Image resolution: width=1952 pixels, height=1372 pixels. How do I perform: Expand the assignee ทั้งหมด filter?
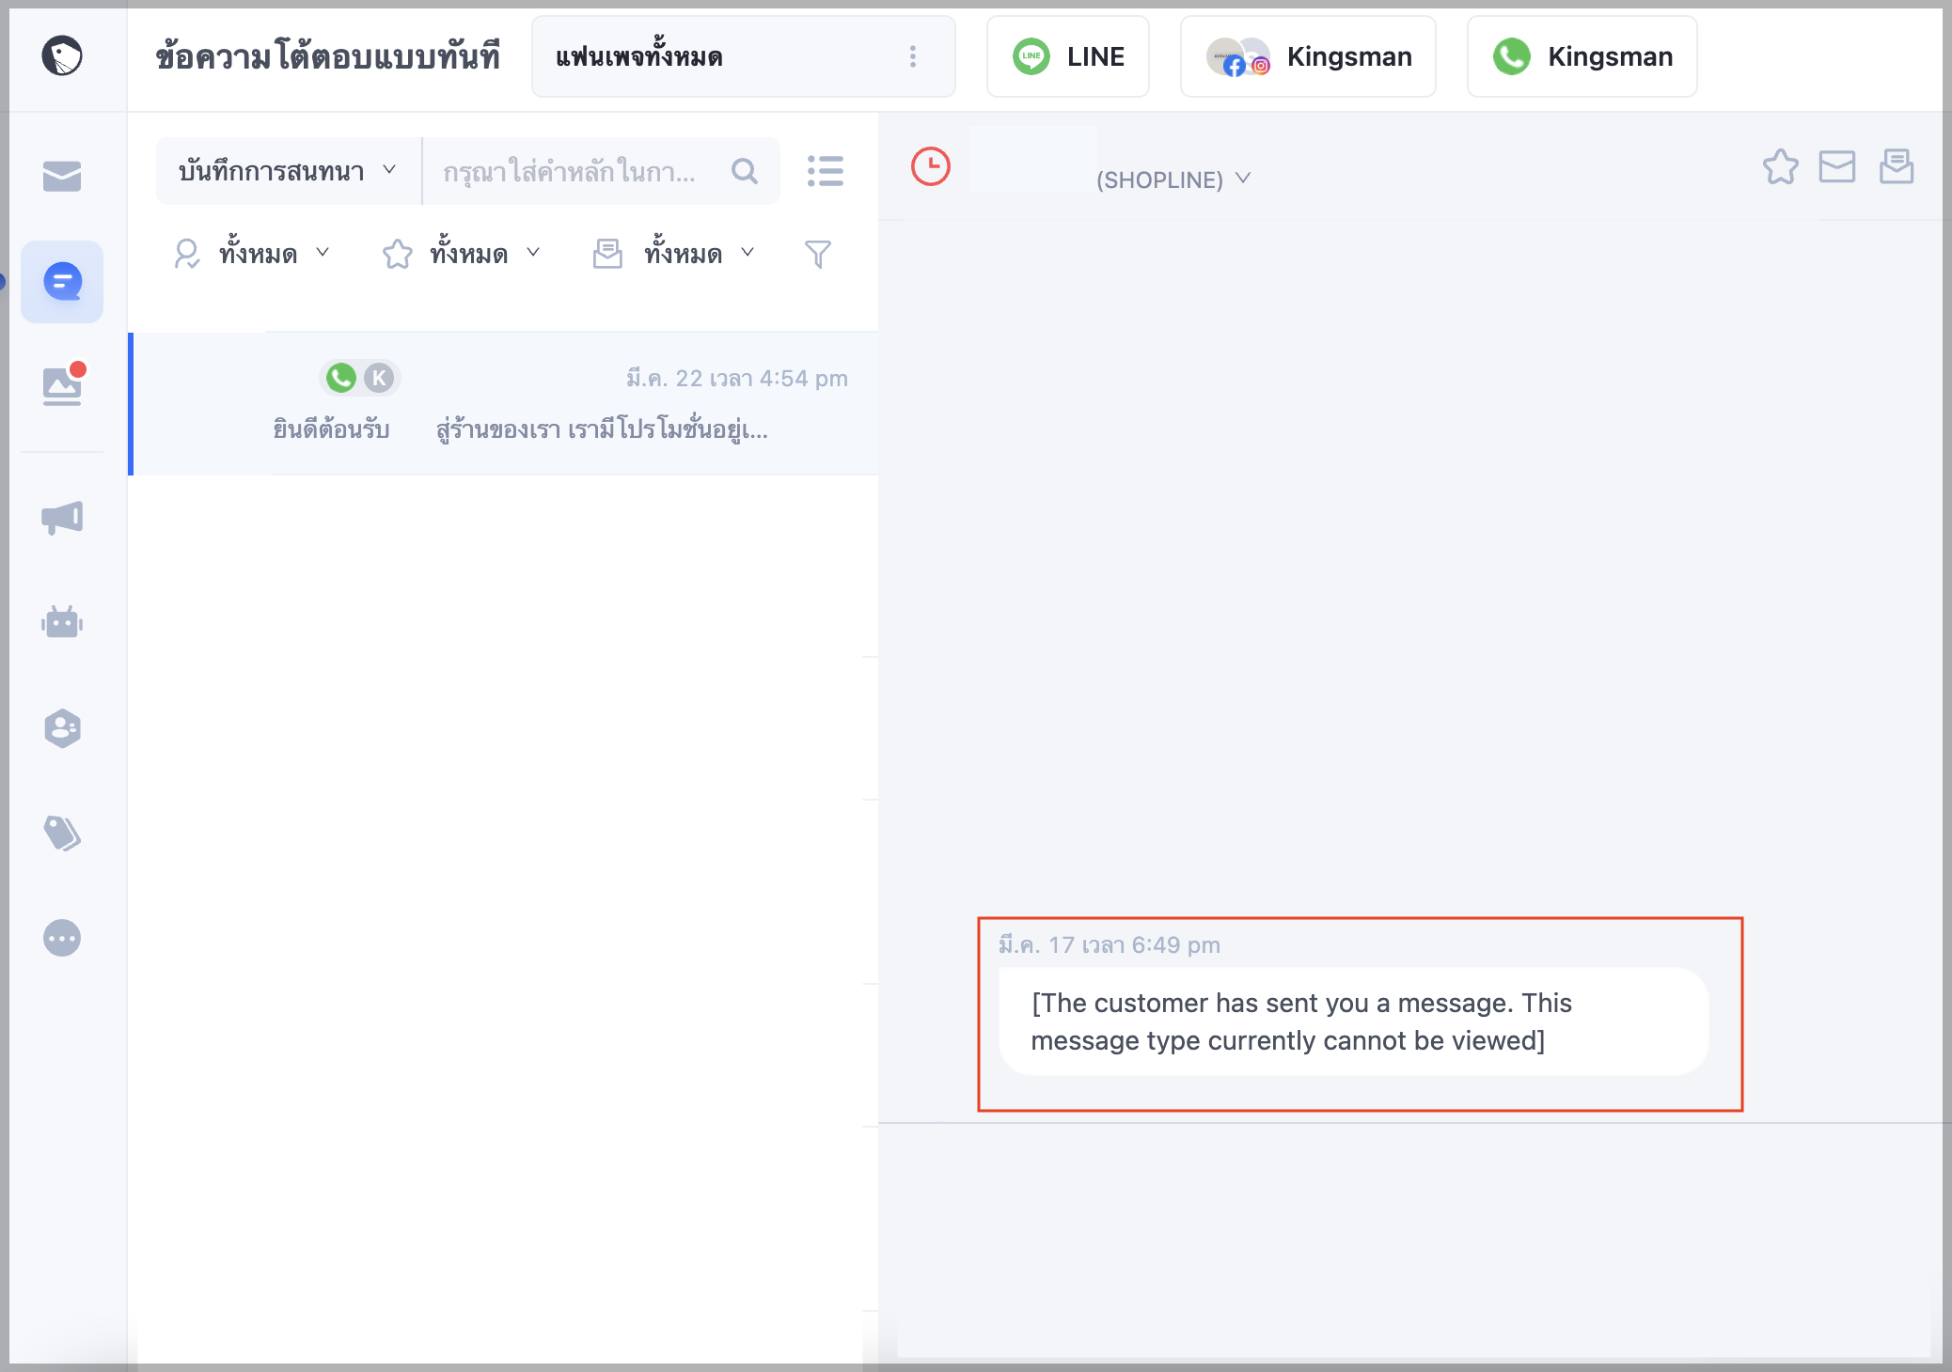[x=252, y=254]
